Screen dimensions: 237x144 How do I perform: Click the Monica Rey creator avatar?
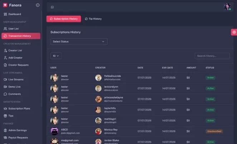point(98,131)
